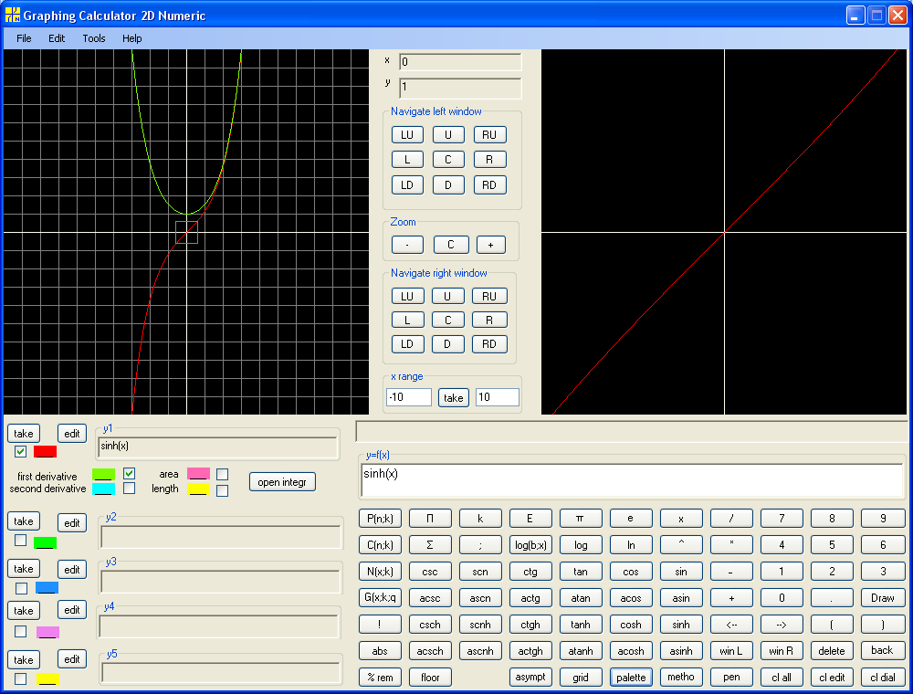
Task: Click the win L button
Action: [x=731, y=651]
